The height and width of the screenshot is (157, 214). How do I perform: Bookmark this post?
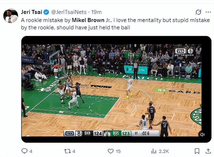(x=197, y=151)
